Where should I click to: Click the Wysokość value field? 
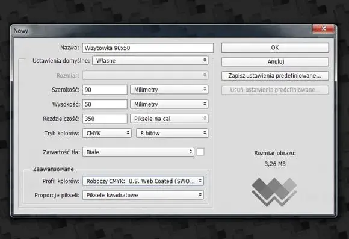click(x=105, y=104)
